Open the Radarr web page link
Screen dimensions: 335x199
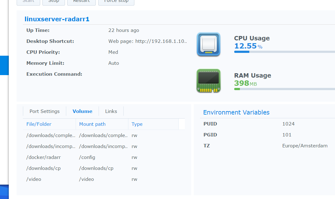tap(161, 41)
